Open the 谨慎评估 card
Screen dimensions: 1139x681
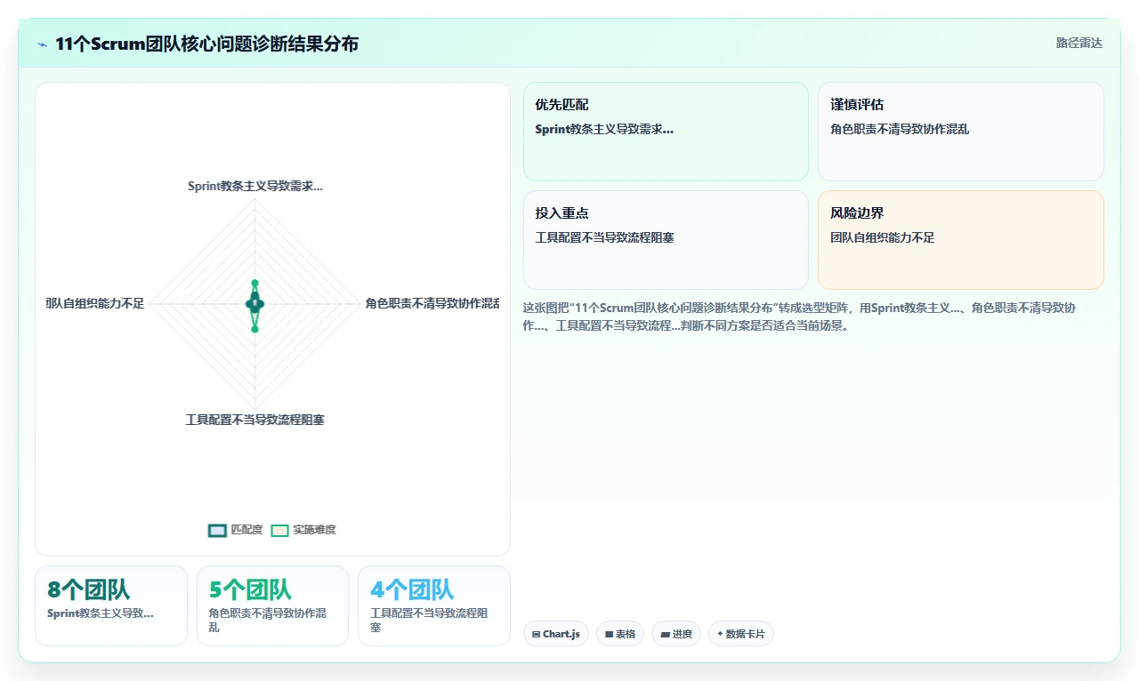[961, 132]
